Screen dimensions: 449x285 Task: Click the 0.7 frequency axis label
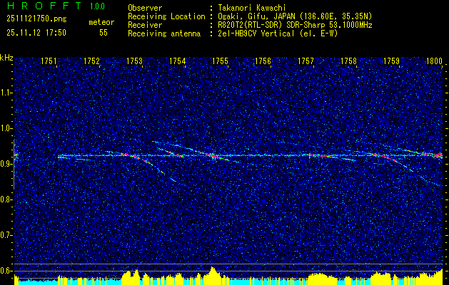coord(6,235)
